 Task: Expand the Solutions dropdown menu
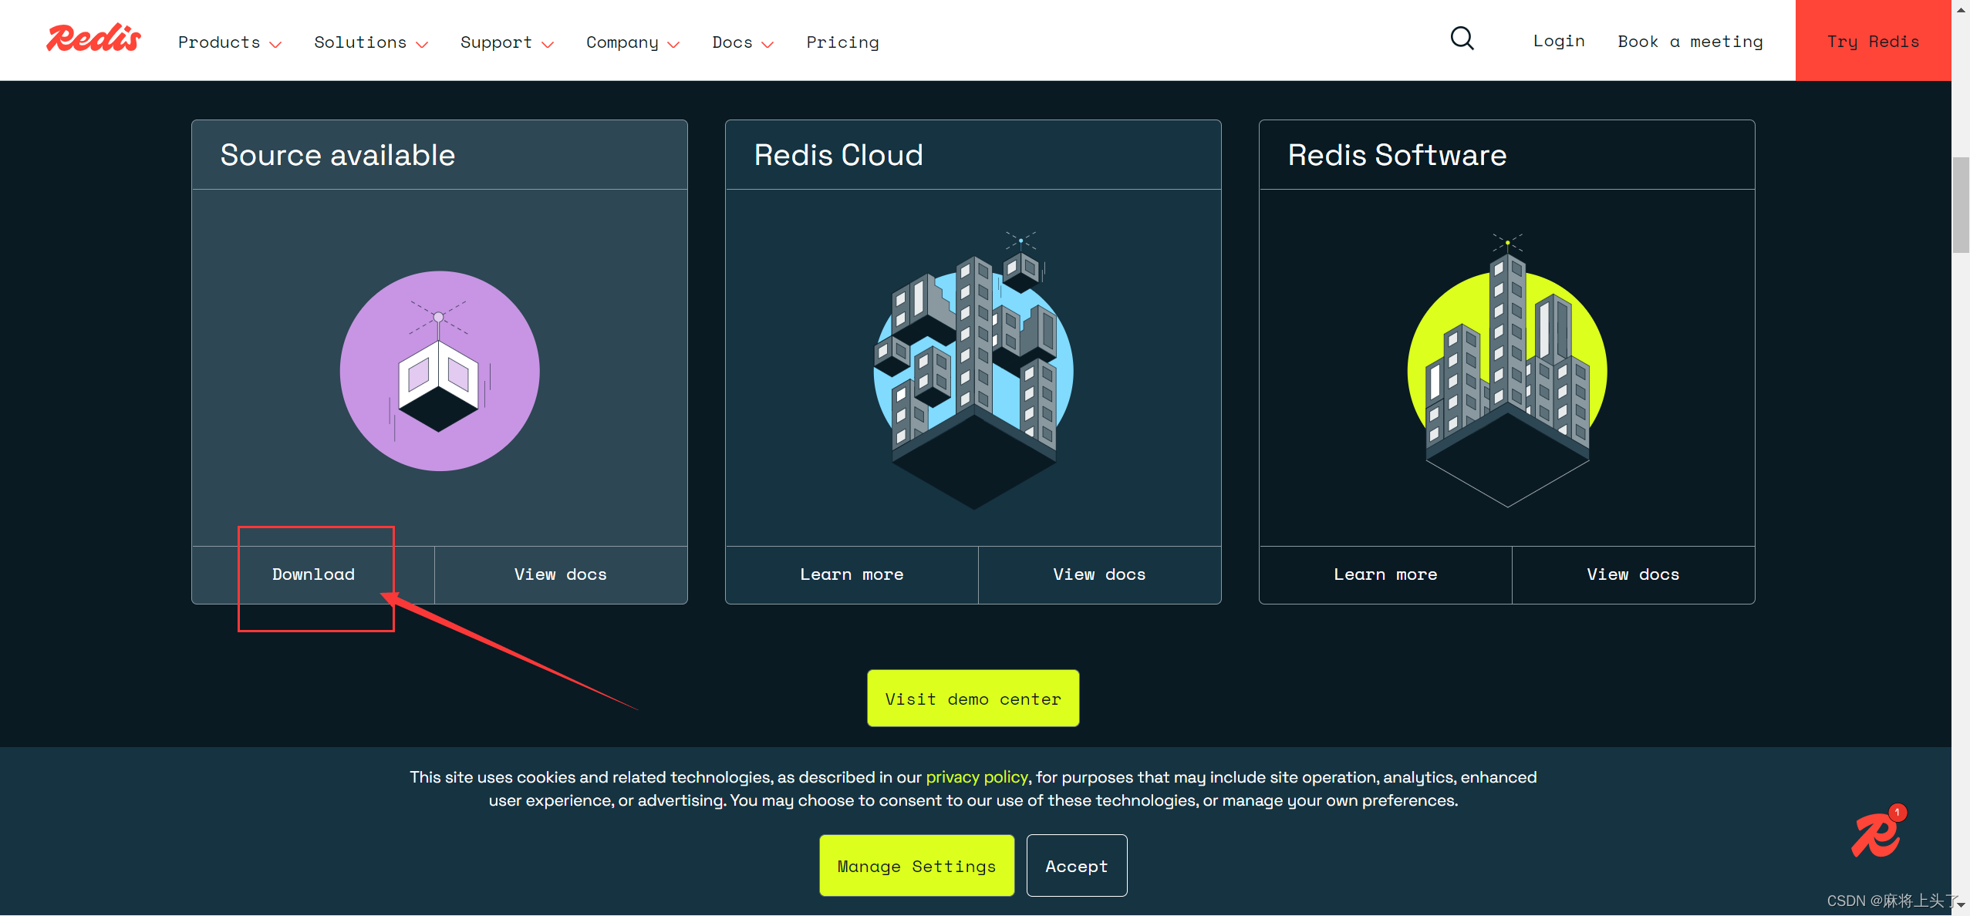point(372,42)
